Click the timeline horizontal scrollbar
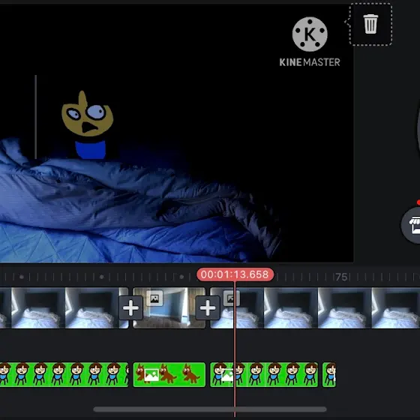 coord(210,409)
